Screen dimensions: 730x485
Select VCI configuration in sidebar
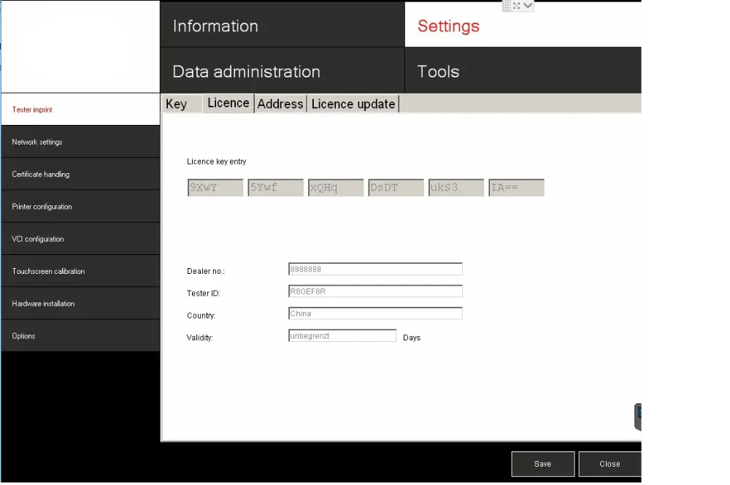point(80,239)
